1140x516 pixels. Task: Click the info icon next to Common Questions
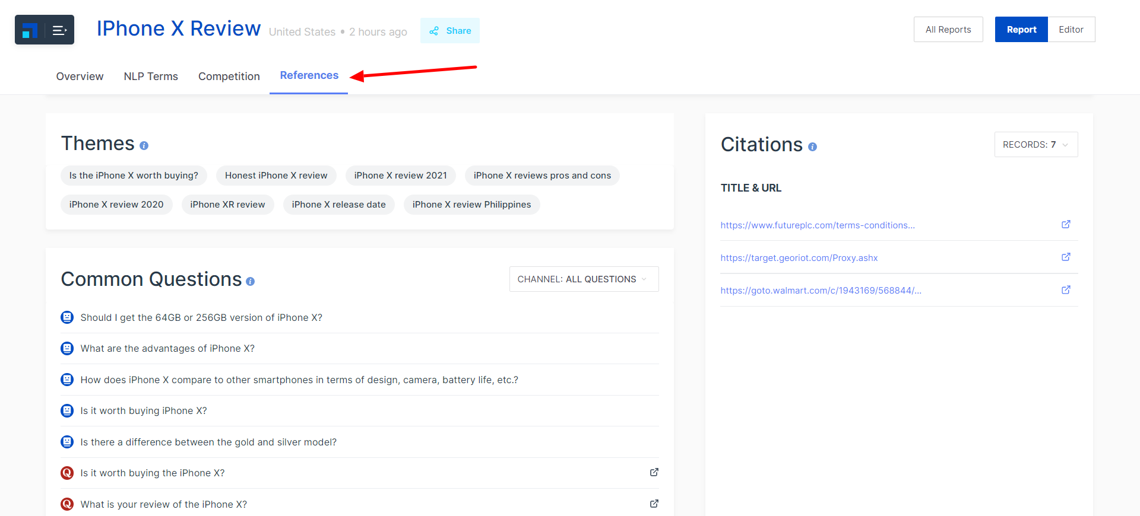coord(250,282)
